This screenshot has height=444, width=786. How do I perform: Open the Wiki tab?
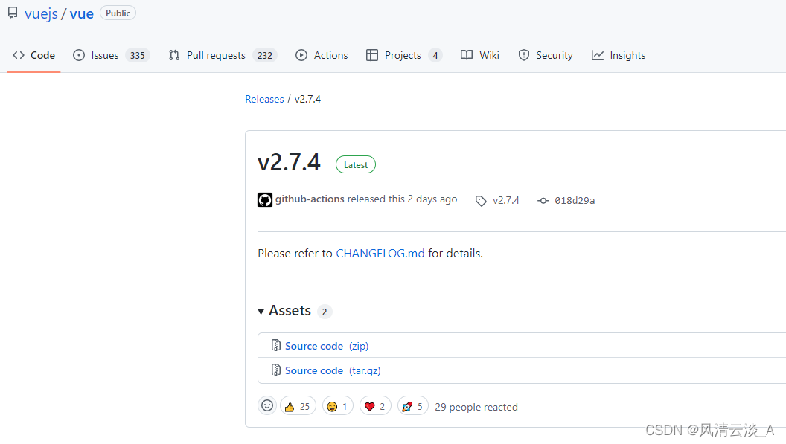pos(480,55)
